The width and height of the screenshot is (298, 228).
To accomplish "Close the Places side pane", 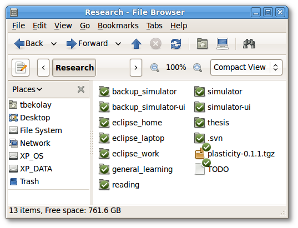I will coord(81,89).
